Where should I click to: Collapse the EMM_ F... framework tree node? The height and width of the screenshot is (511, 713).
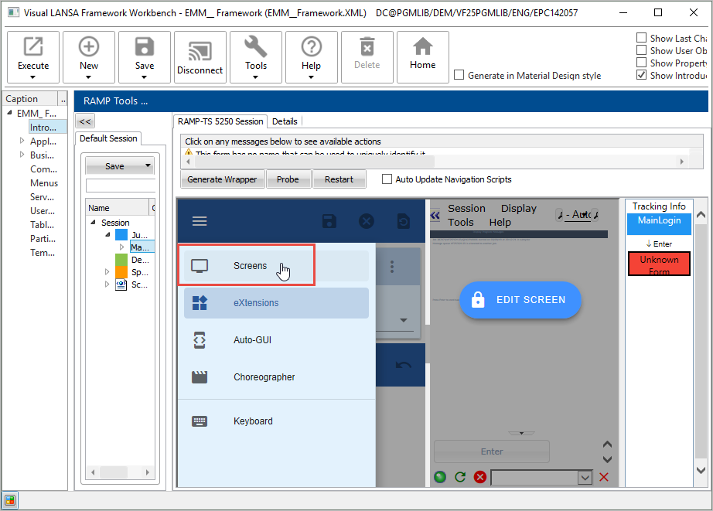9,113
